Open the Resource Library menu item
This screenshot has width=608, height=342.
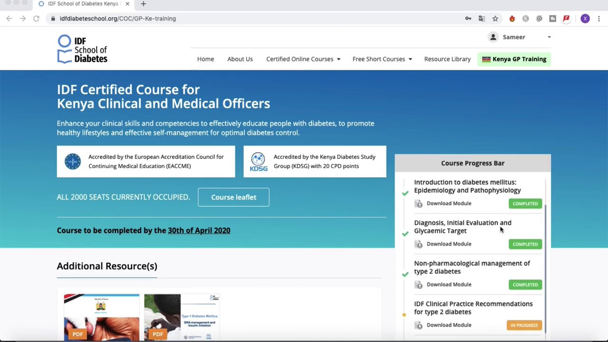pyautogui.click(x=447, y=59)
